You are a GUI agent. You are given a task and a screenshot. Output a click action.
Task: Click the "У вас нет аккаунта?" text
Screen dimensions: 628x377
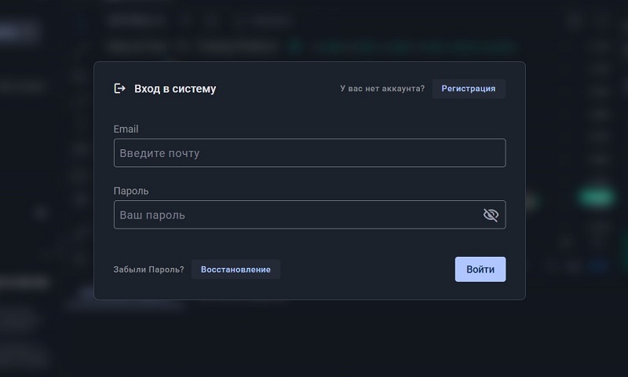[x=382, y=89]
